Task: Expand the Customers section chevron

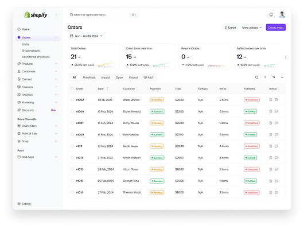Action: 56,71
